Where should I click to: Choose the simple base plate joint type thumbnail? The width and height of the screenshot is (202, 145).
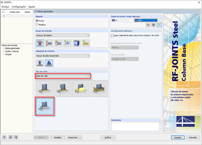click(x=44, y=89)
